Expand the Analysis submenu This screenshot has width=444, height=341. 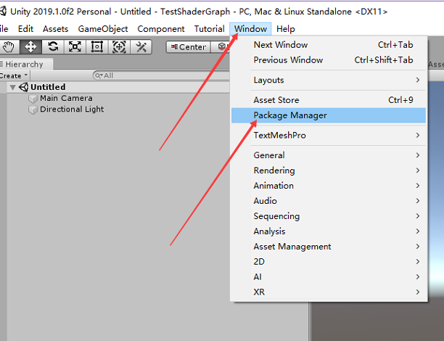tap(329, 231)
